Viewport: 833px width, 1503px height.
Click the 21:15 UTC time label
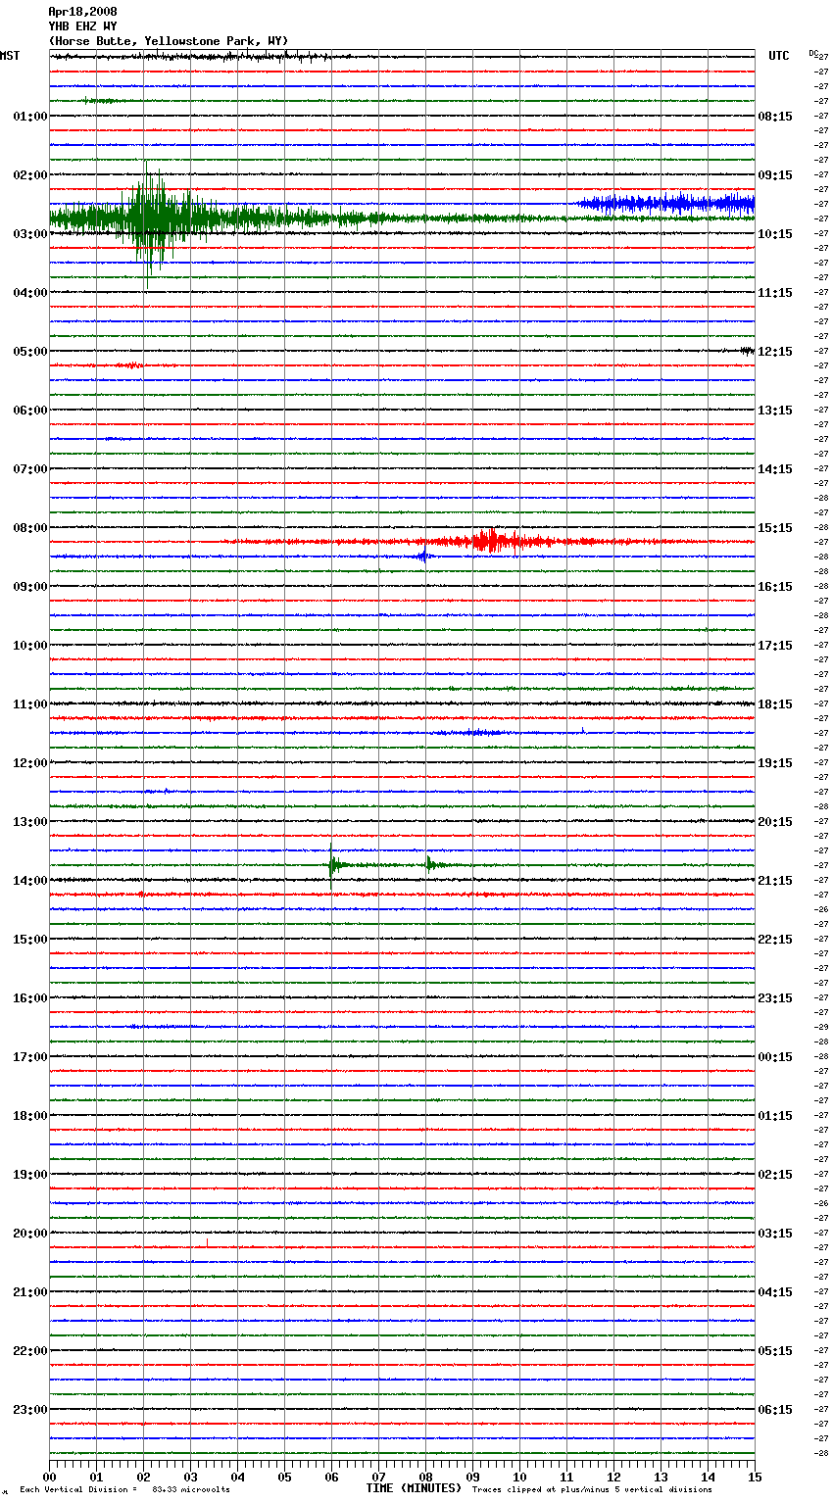pyautogui.click(x=775, y=881)
